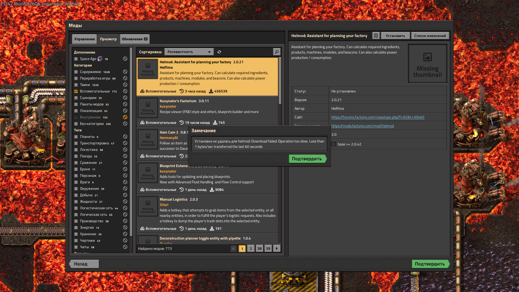Exclude Читы tag icon
This screenshot has height=292, width=519.
pyautogui.click(x=125, y=247)
